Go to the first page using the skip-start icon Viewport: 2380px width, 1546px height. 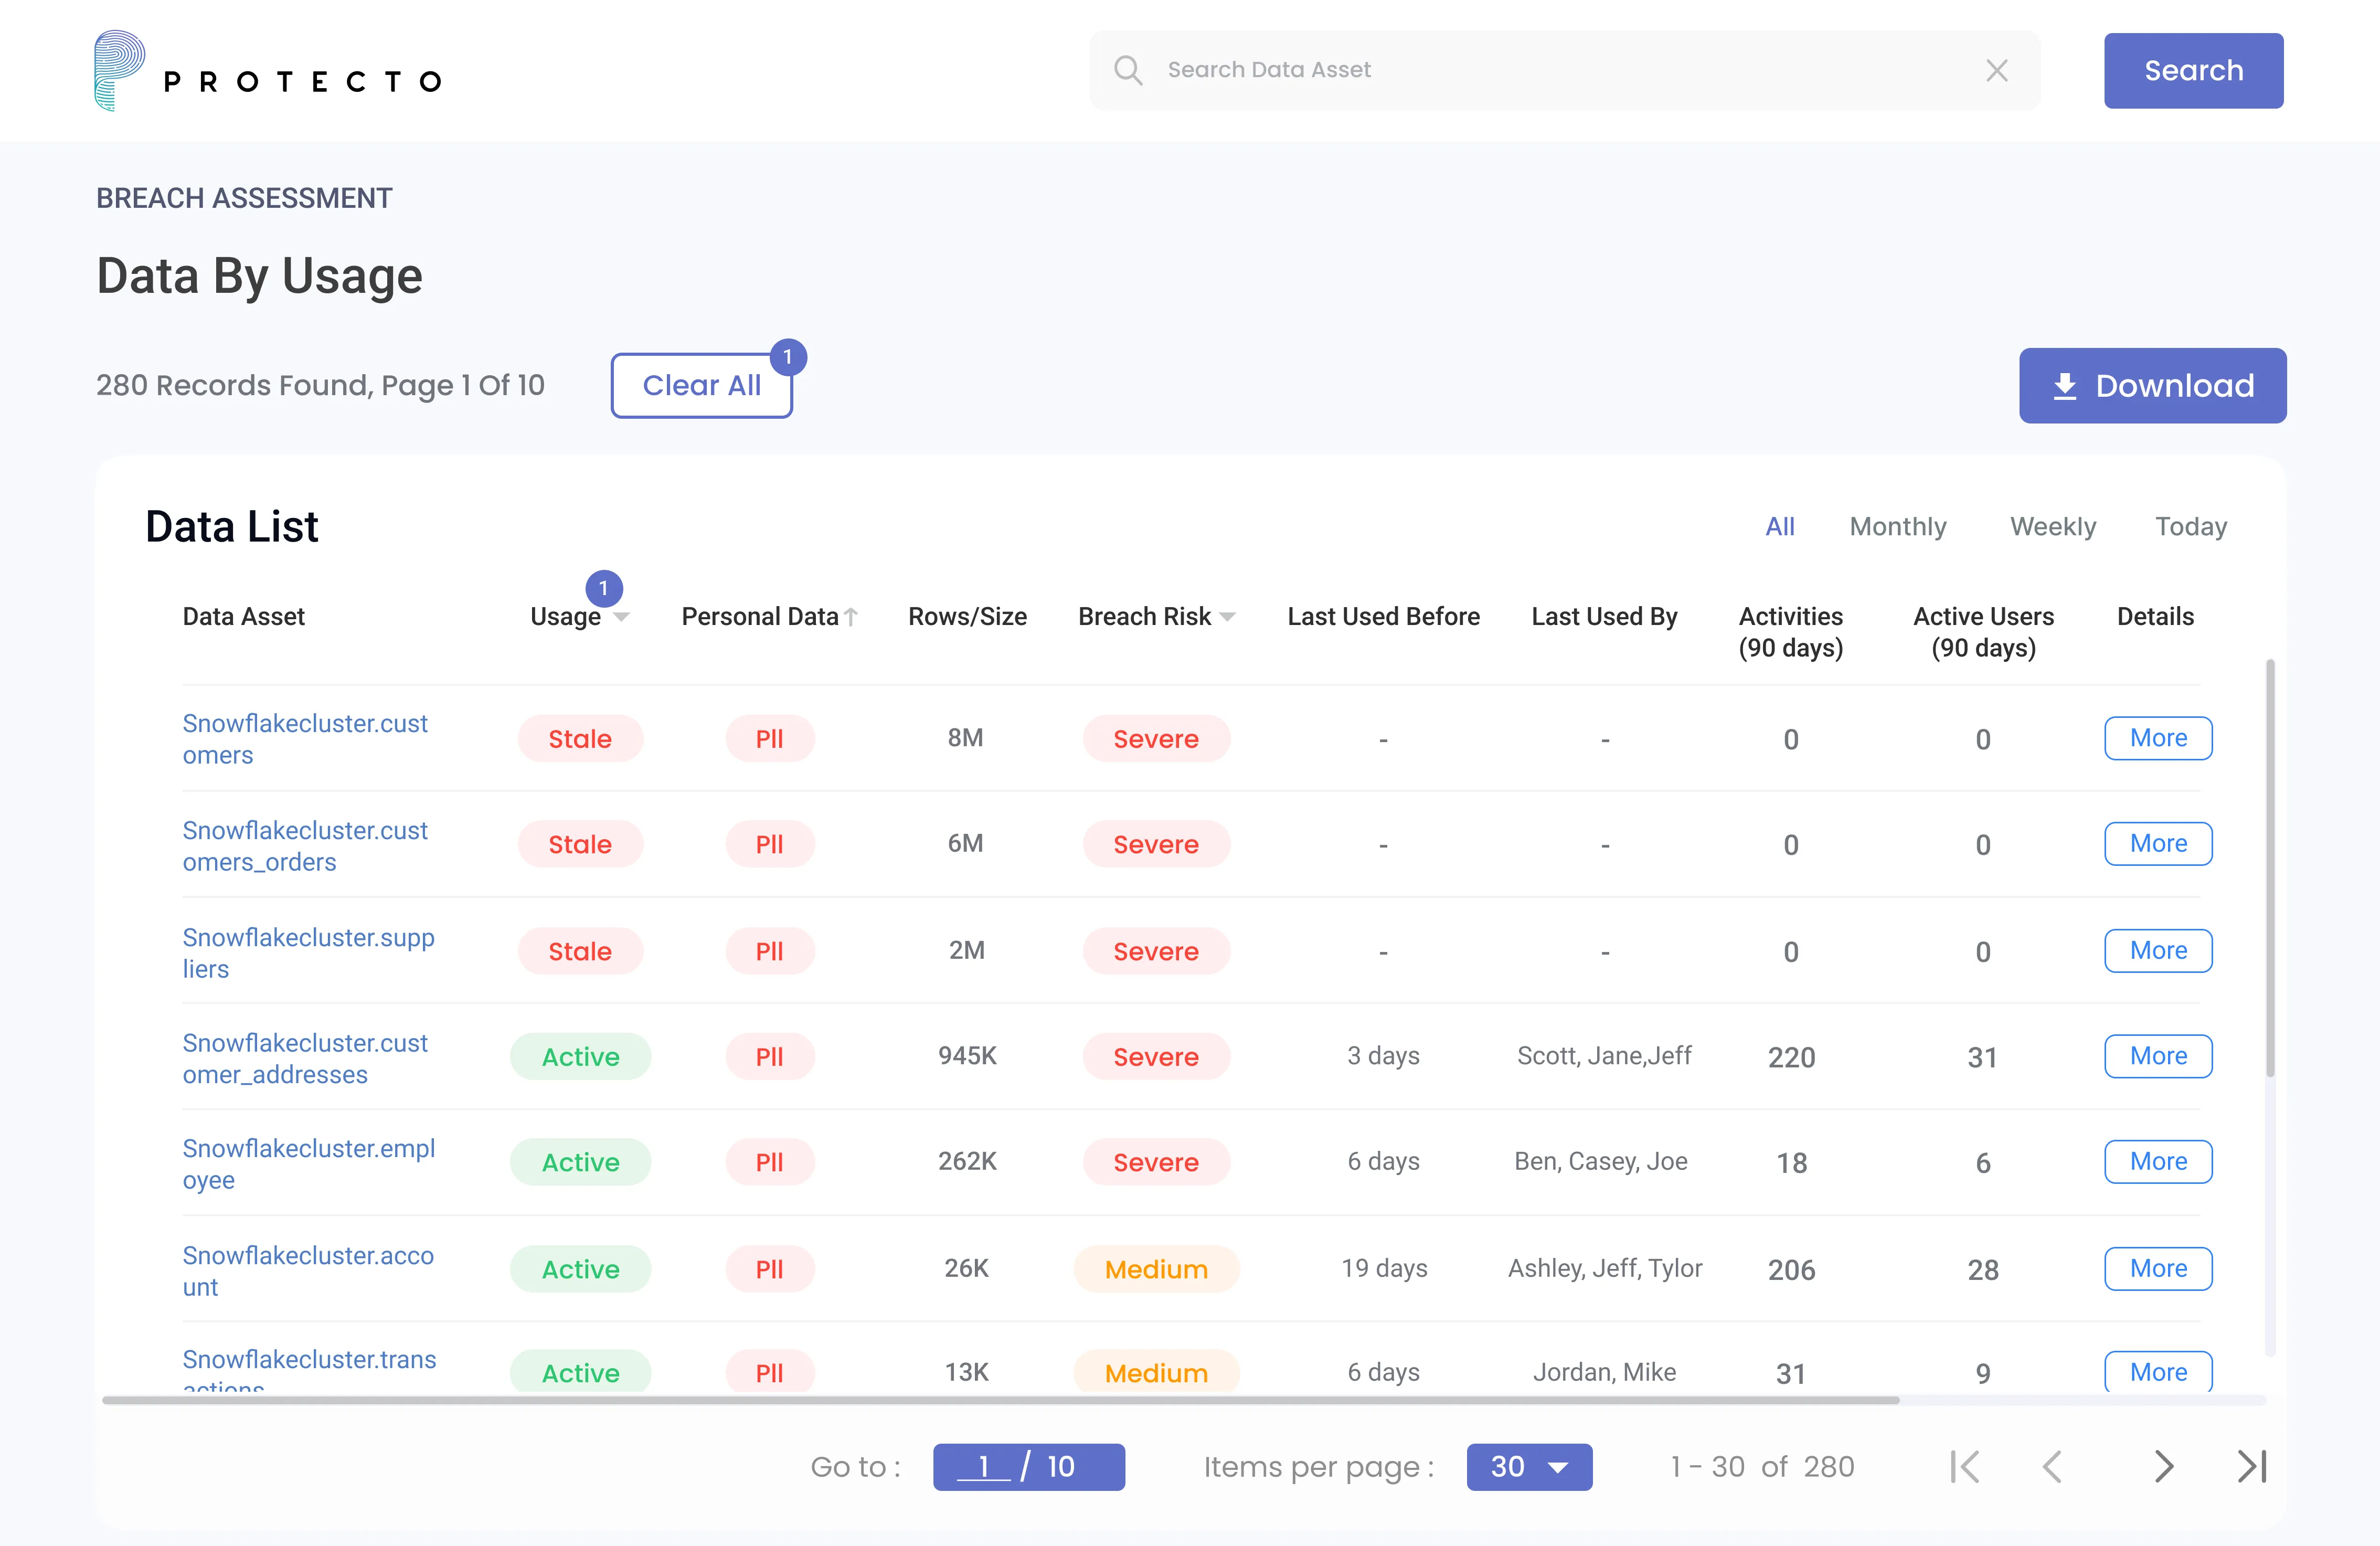[1965, 1466]
